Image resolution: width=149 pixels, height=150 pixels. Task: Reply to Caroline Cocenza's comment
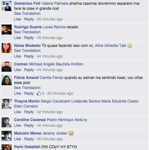click(29, 125)
